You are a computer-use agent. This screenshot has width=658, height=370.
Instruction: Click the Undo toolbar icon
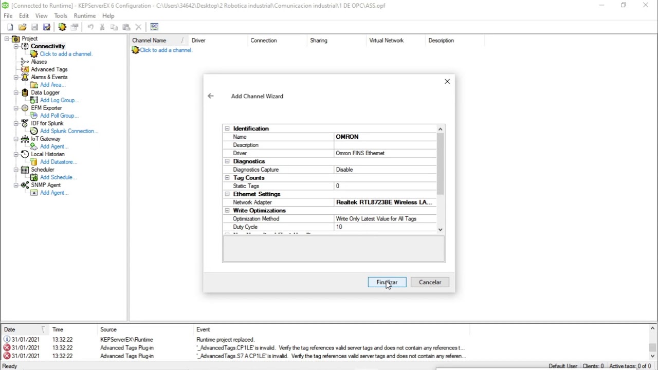(90, 27)
